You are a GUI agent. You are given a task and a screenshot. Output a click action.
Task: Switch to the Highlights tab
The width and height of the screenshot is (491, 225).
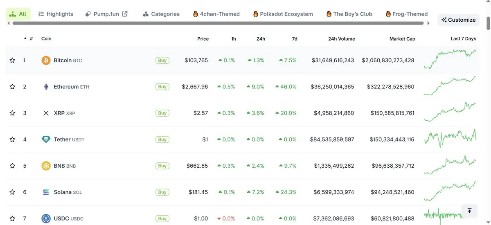coord(56,14)
